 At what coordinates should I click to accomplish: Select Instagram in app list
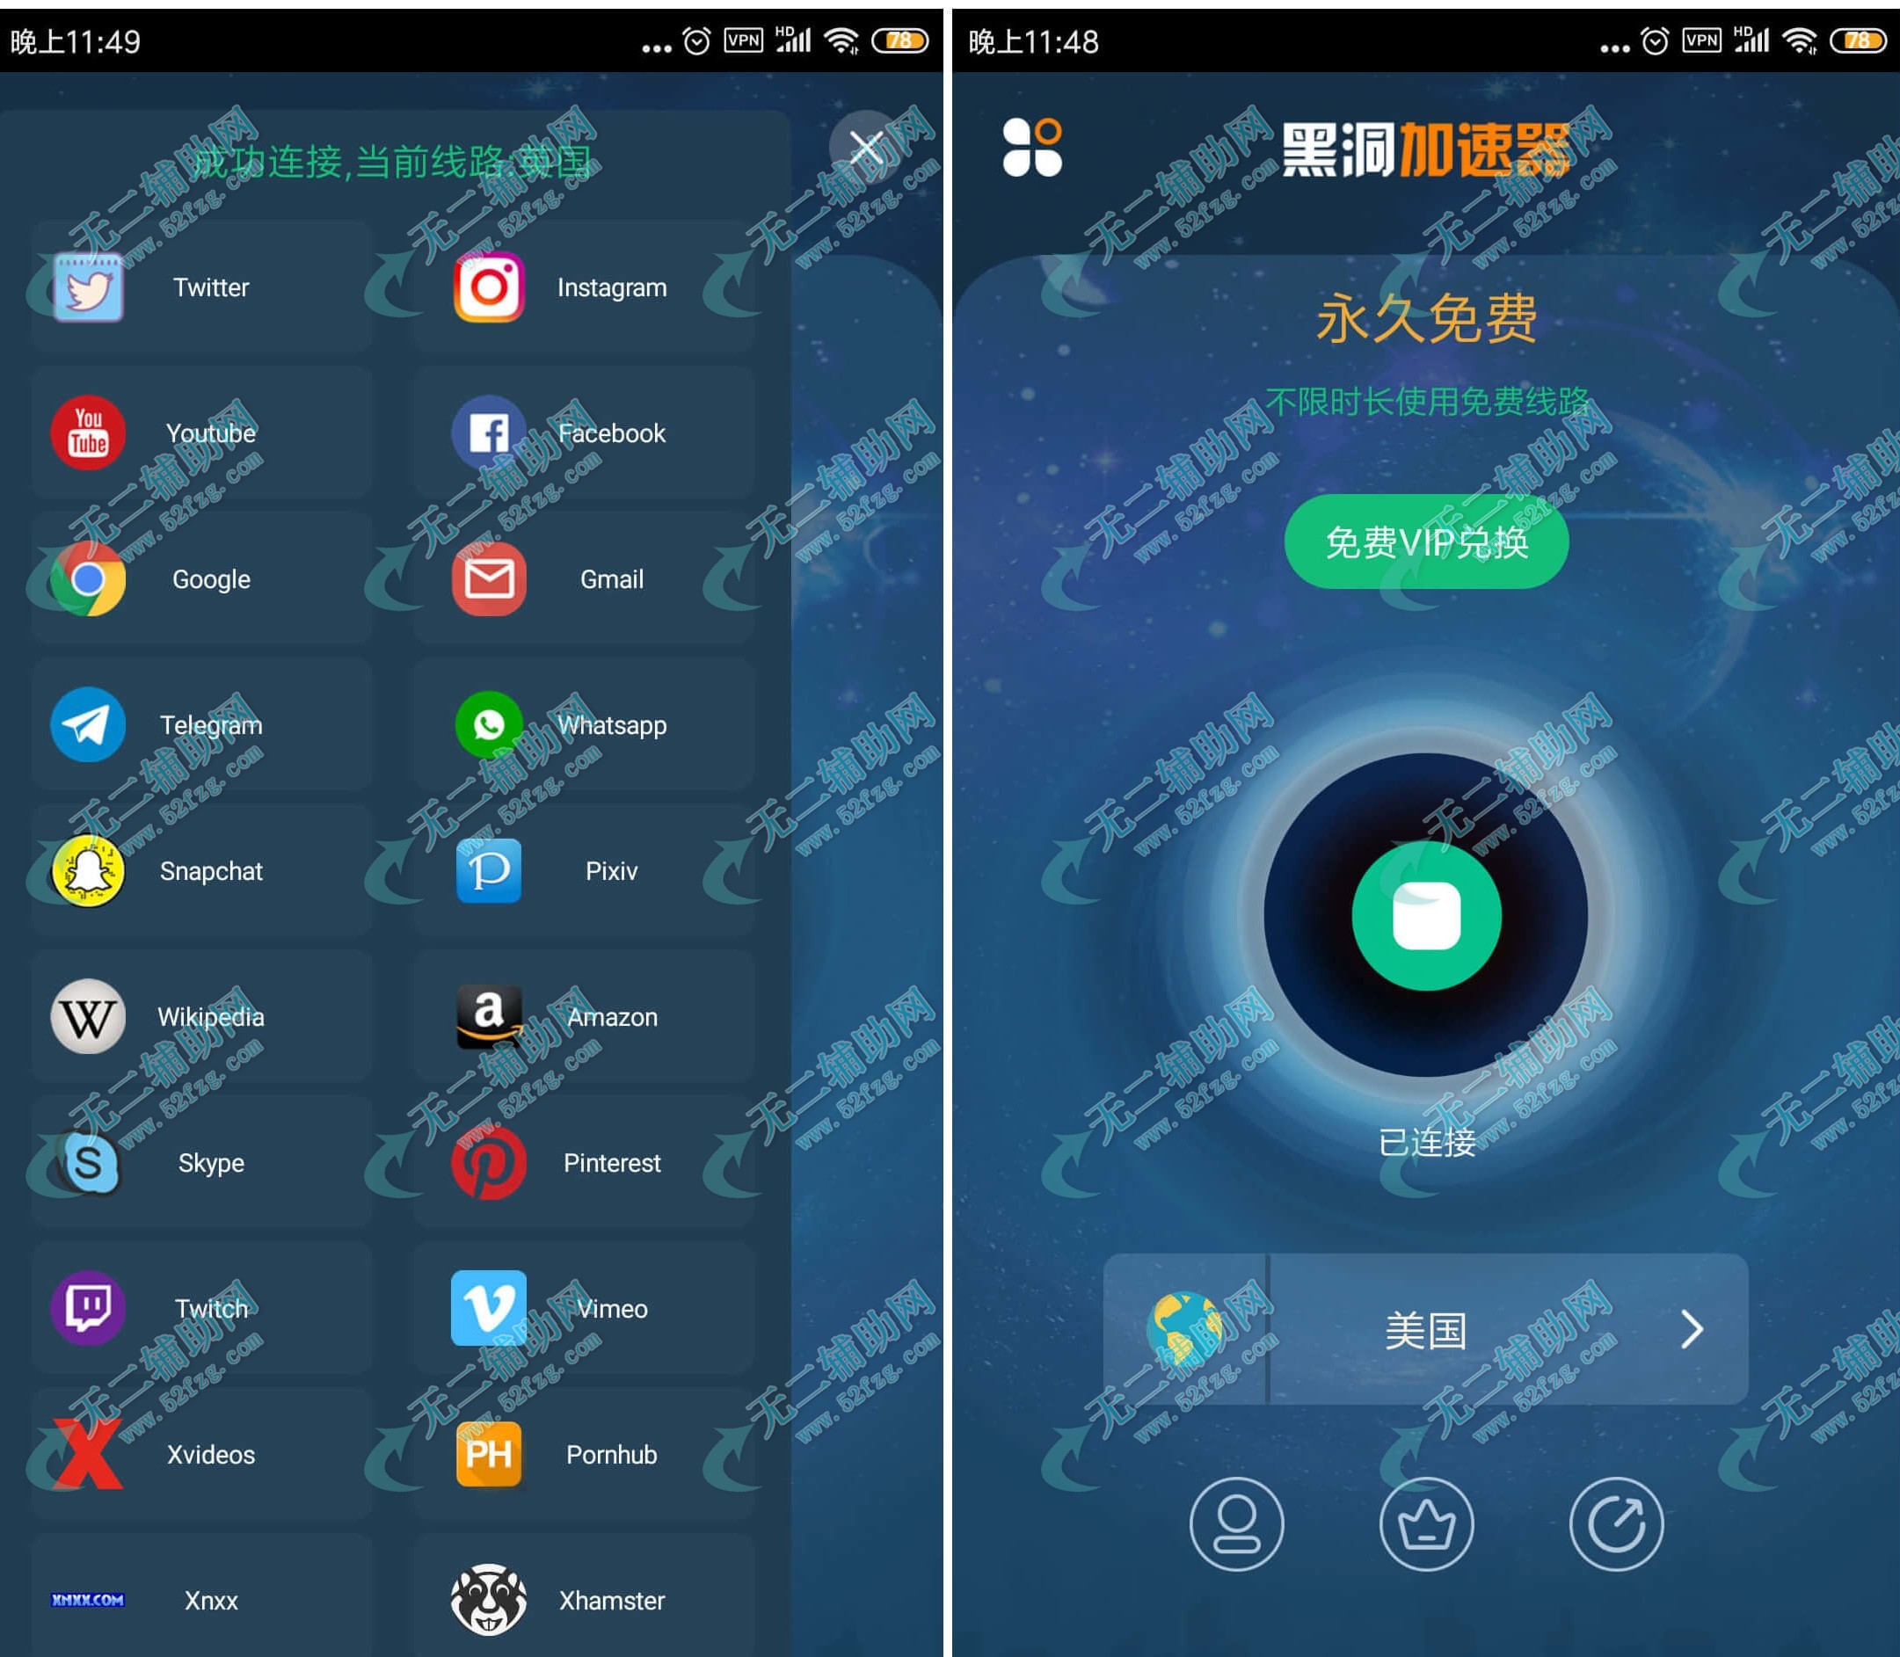pos(612,287)
